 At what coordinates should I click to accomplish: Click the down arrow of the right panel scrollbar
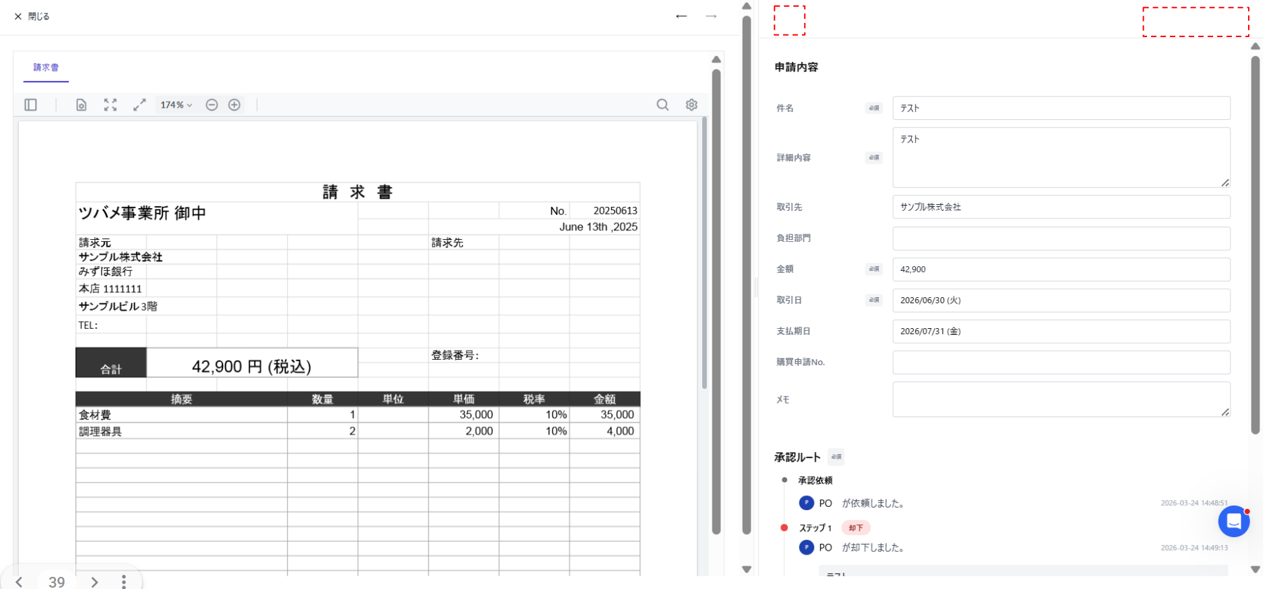click(x=1255, y=569)
